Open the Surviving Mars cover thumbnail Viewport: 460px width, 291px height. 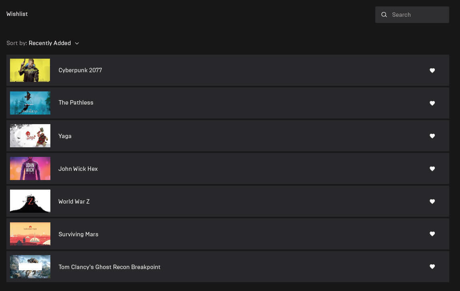pyautogui.click(x=30, y=234)
